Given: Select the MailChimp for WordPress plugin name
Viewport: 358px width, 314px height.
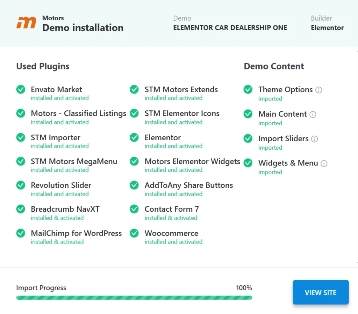Looking at the screenshot, I should pos(76,233).
